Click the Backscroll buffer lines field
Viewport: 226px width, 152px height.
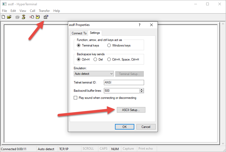click(x=122, y=91)
